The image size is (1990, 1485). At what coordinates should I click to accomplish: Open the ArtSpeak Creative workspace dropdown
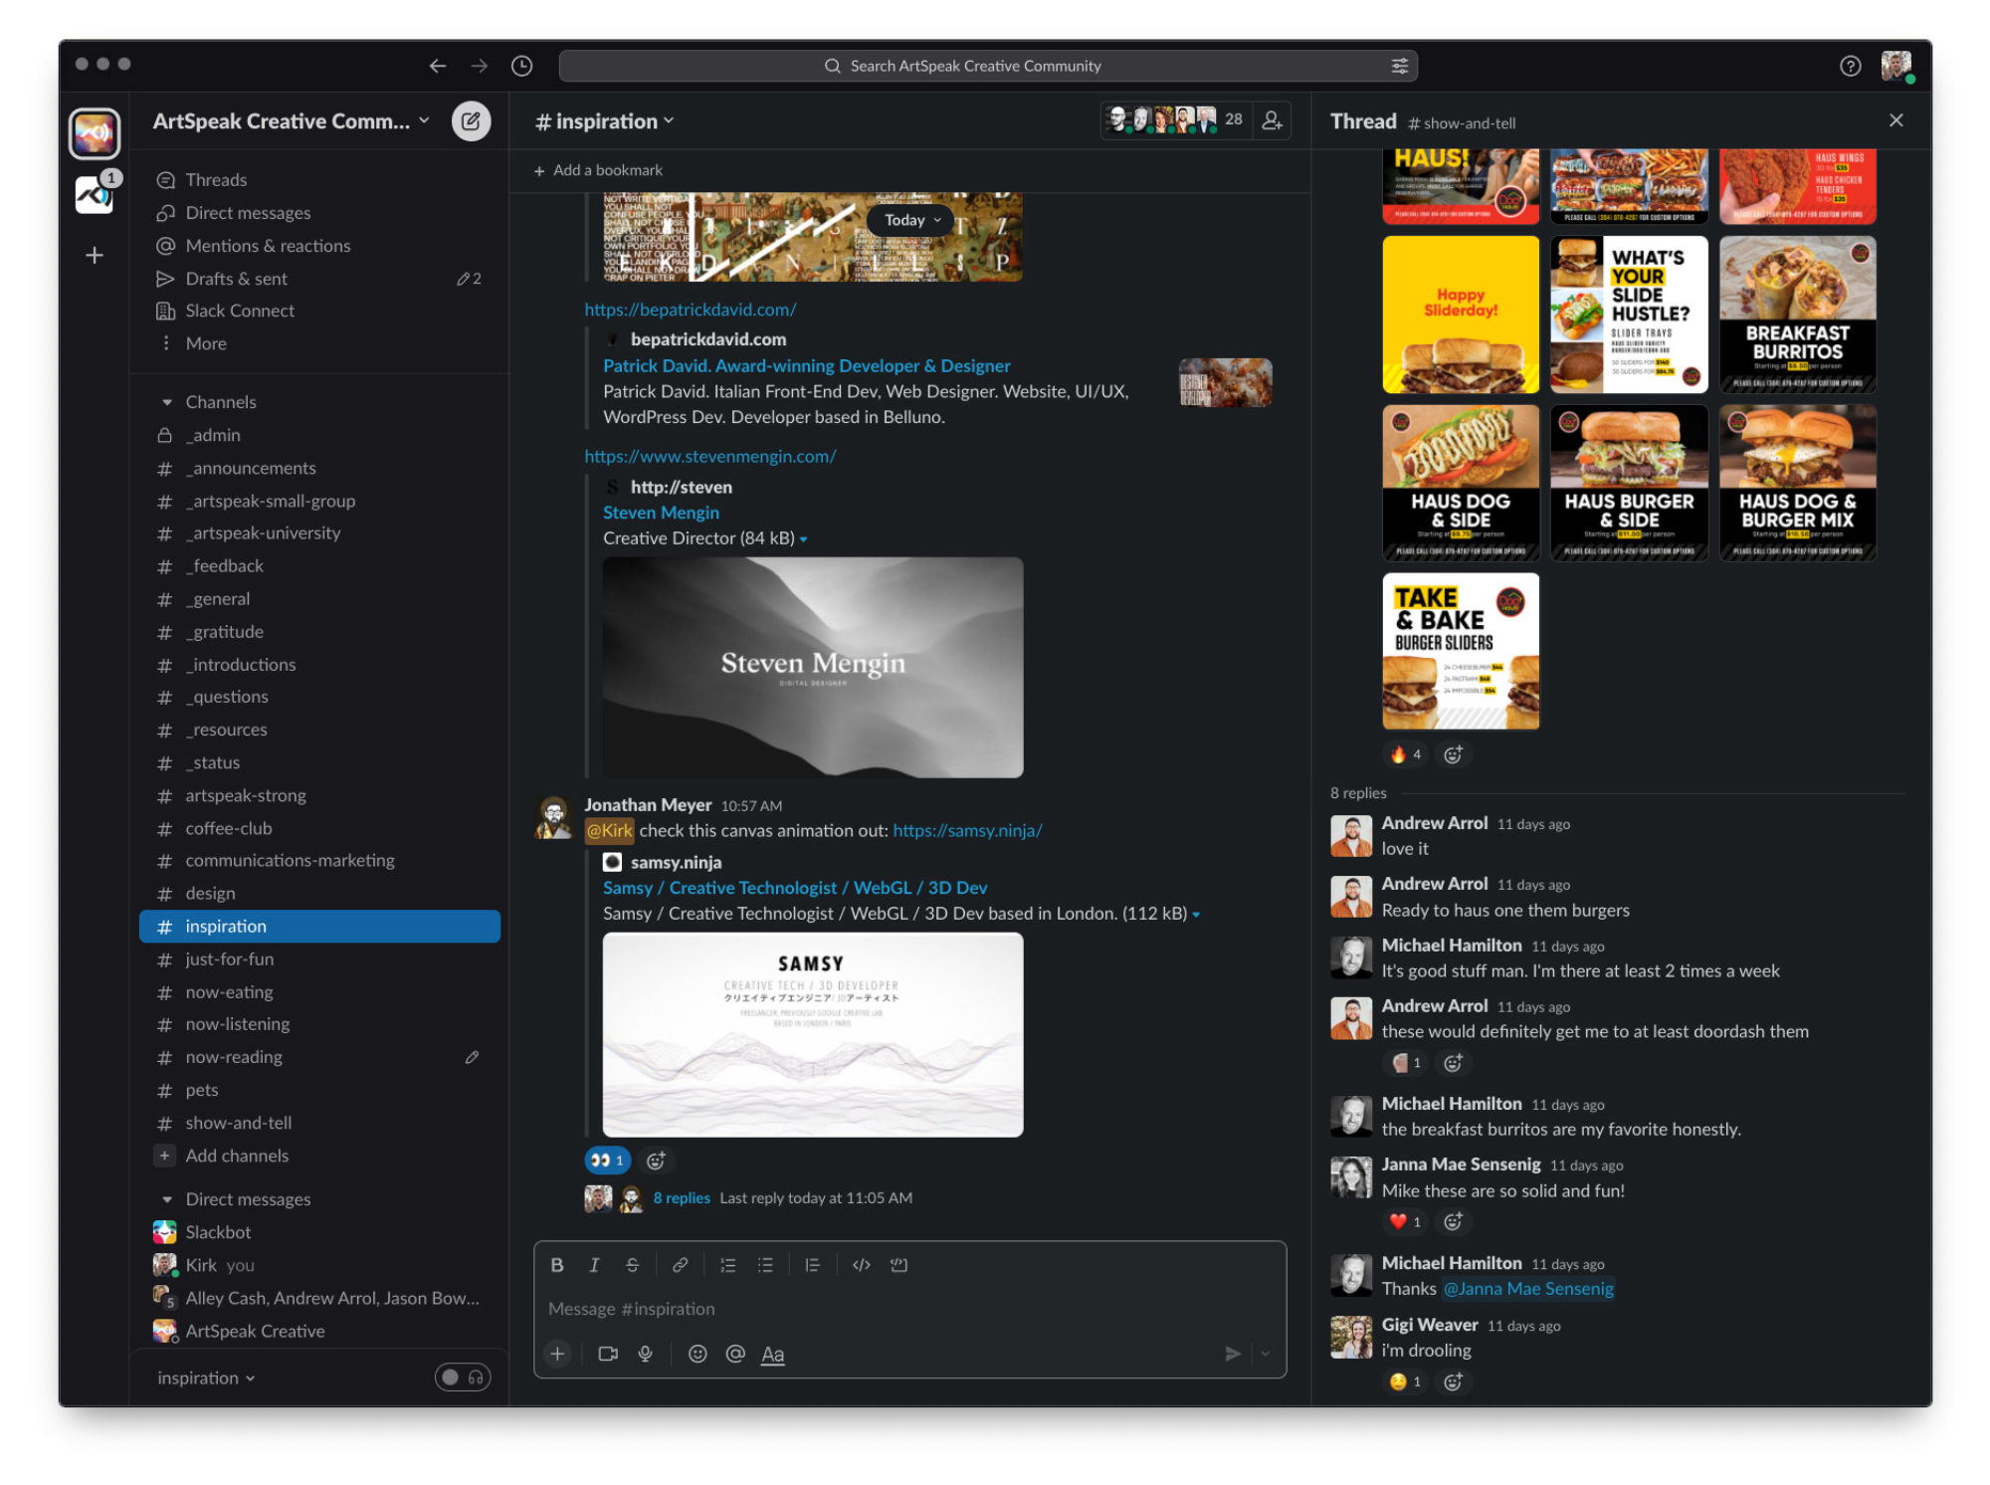291,121
